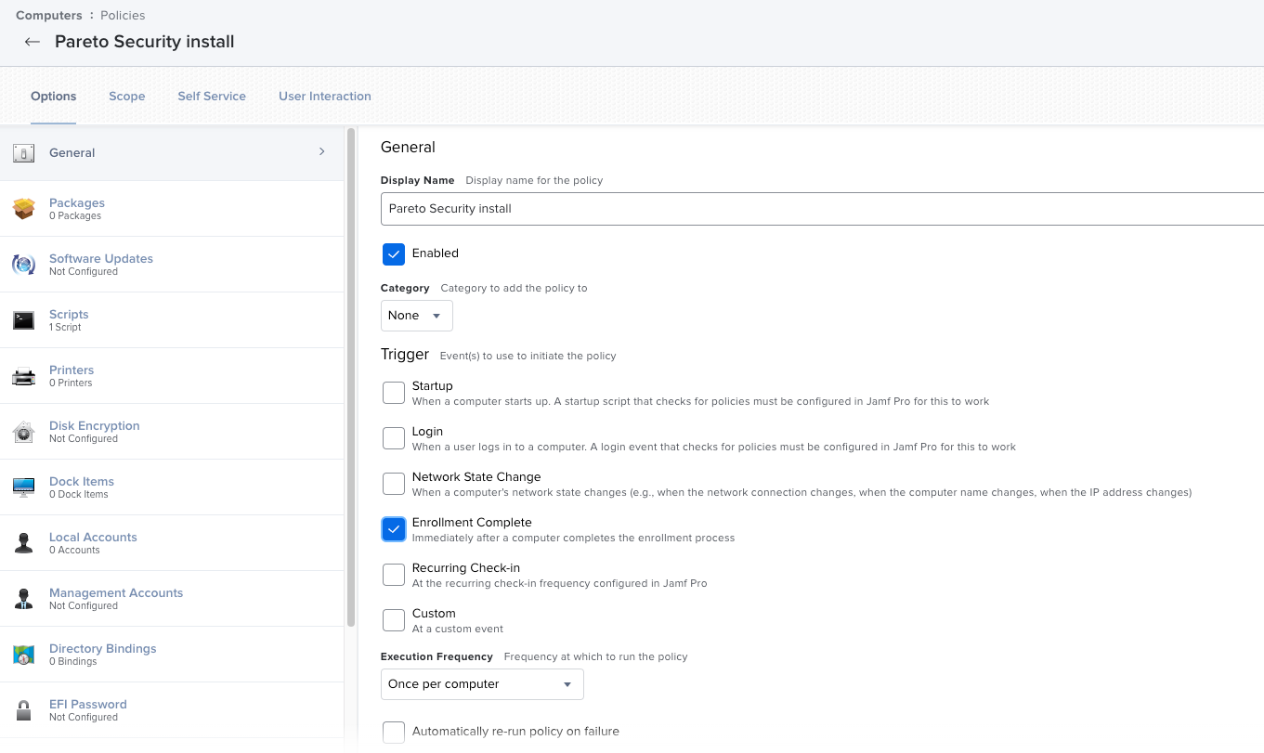
Task: Click the Pareto Security install page title
Action: tap(145, 42)
